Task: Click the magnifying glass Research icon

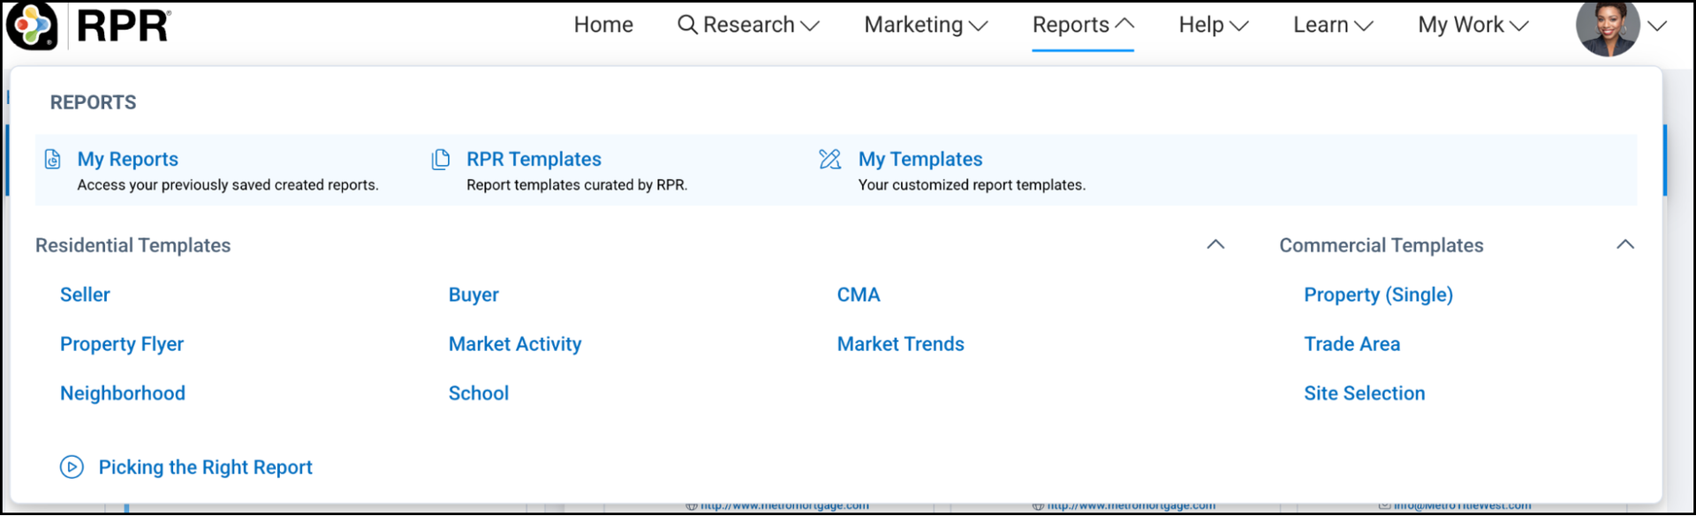Action: point(687,25)
